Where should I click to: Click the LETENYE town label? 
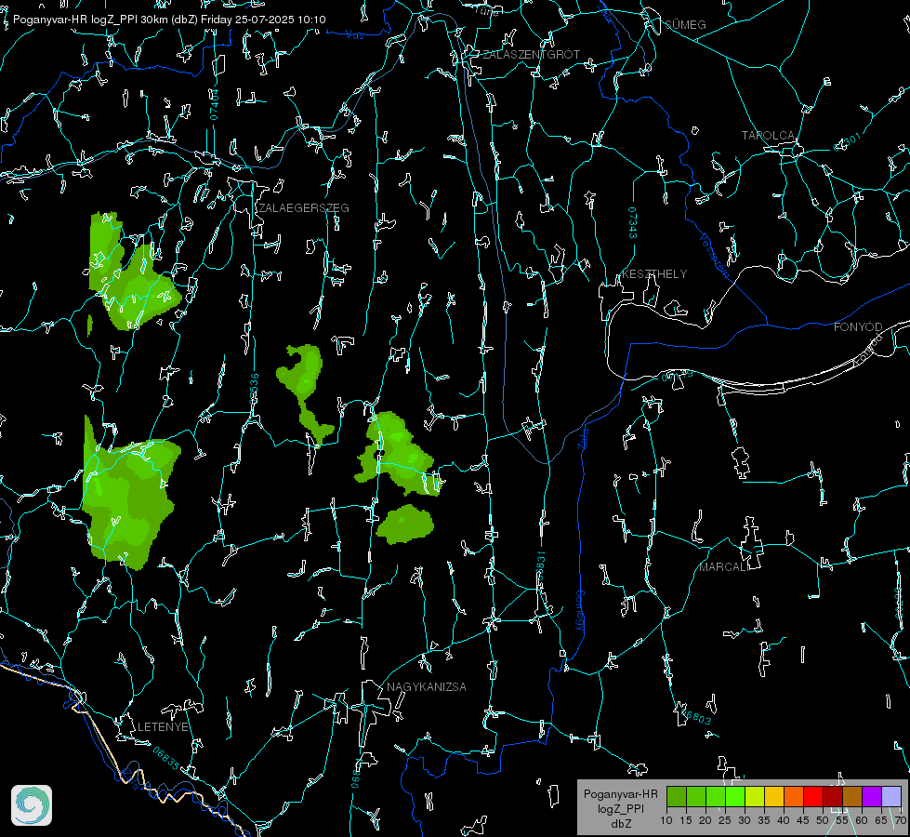point(163,726)
